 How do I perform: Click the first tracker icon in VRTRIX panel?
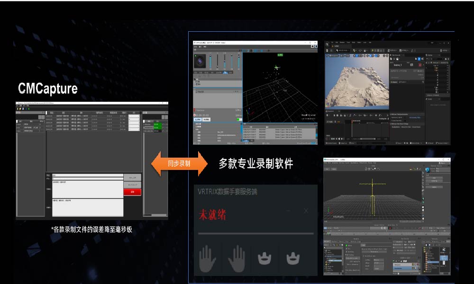[x=264, y=259]
